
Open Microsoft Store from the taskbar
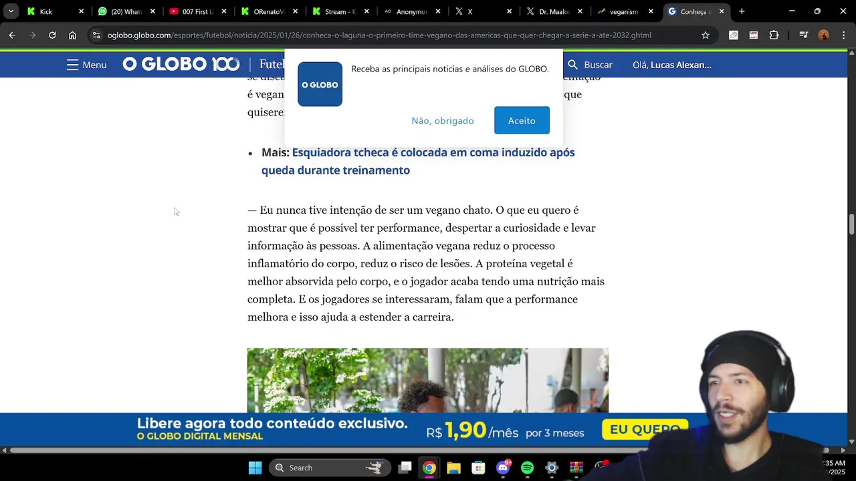(478, 468)
